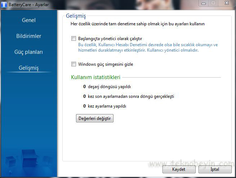Viewport: 236px width, 178px height.
Task: Click the description text starting "Bu özellik, Kullanıcı Hesabı"
Action: coord(148,47)
